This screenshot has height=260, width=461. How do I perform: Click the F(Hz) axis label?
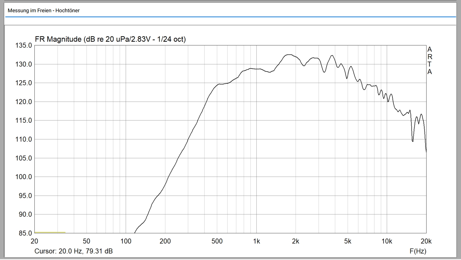[x=418, y=251]
